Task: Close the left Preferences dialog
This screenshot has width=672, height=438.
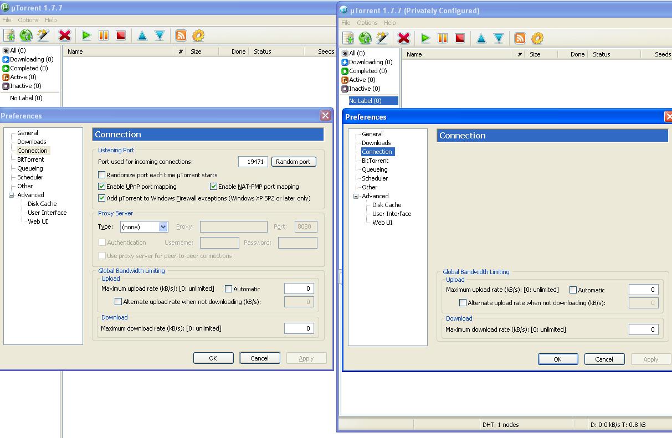Action: pyautogui.click(x=326, y=115)
